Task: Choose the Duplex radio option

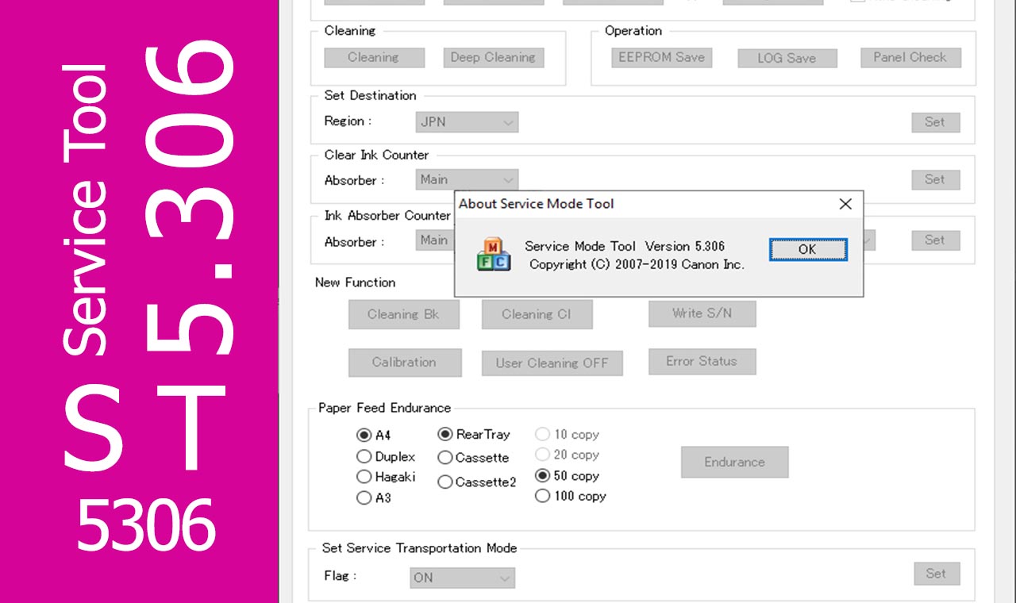Action: coord(364,457)
